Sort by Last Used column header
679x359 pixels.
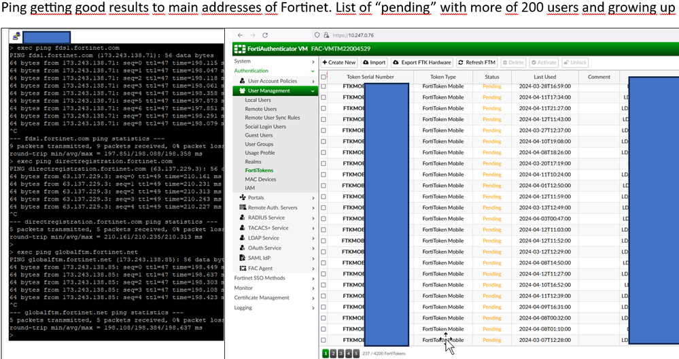544,77
